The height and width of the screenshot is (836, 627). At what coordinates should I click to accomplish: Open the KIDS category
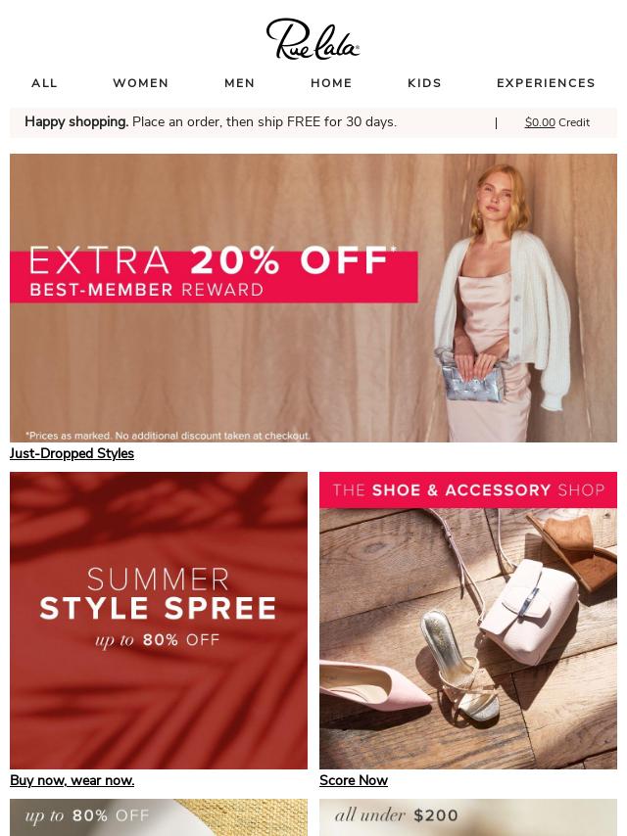click(x=425, y=83)
